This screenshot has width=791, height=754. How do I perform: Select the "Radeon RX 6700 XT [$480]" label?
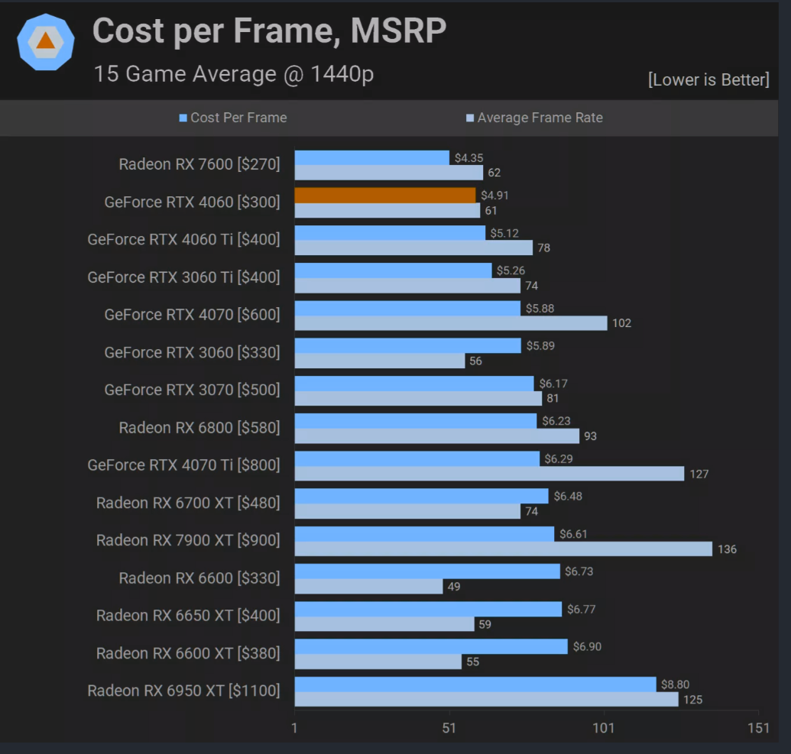click(x=188, y=503)
